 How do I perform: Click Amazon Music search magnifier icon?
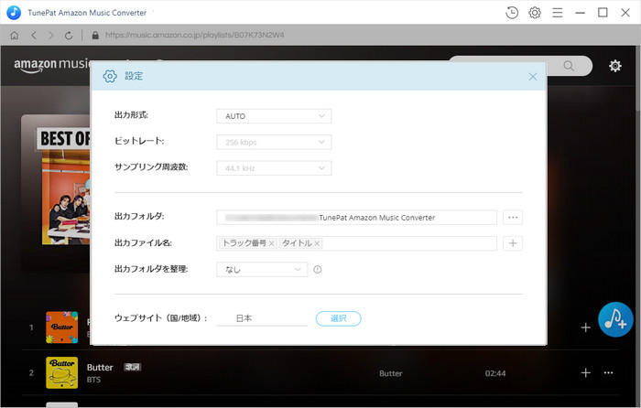coord(569,66)
